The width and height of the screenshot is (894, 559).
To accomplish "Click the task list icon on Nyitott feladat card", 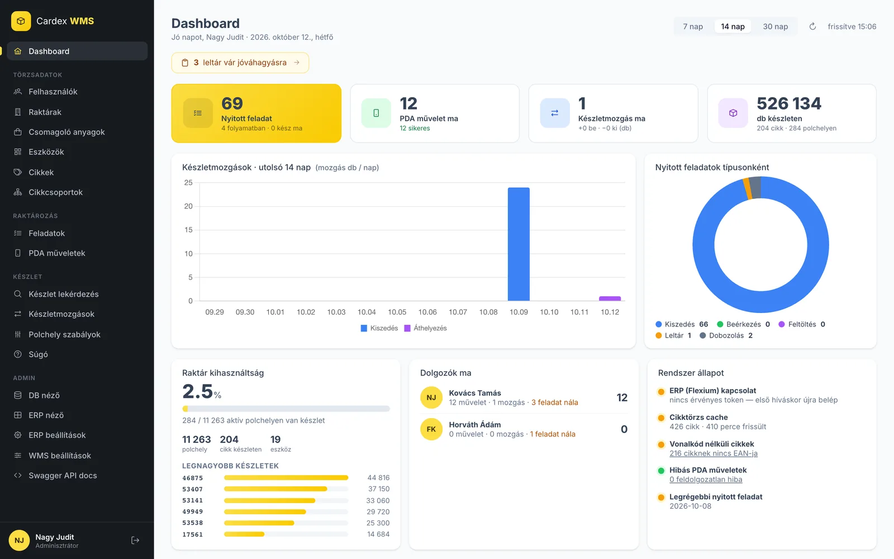I will coord(198,113).
